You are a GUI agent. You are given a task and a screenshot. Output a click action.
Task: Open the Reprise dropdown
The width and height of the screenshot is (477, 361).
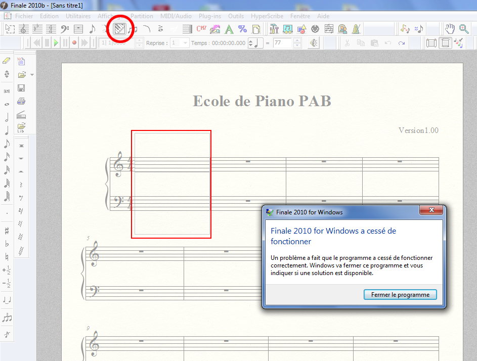185,43
